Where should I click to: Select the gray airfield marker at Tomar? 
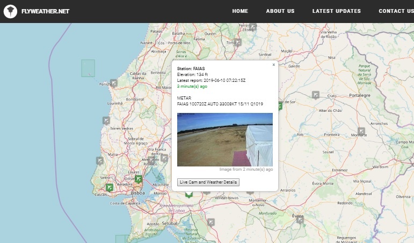point(238,42)
